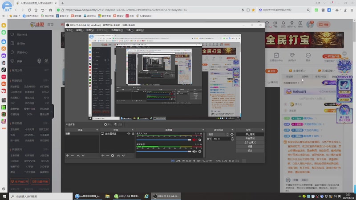Viewport: 356px width, 200px height.
Task: Toggle 工作室模式 in OBS controls
Action: (x=250, y=142)
